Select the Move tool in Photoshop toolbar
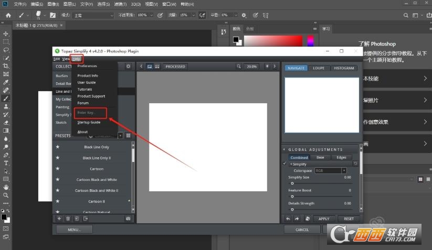The width and height of the screenshot is (432, 250). (6, 34)
